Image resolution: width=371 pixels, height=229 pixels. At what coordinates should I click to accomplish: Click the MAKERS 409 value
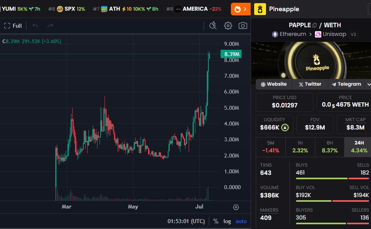pyautogui.click(x=266, y=218)
